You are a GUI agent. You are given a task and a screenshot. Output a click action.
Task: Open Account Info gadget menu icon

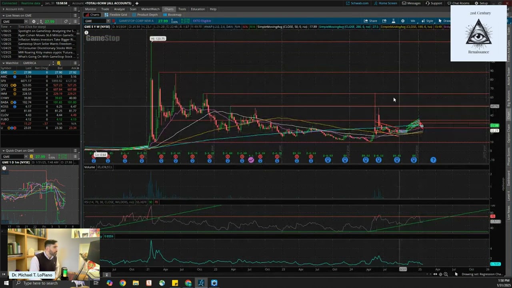75,9
